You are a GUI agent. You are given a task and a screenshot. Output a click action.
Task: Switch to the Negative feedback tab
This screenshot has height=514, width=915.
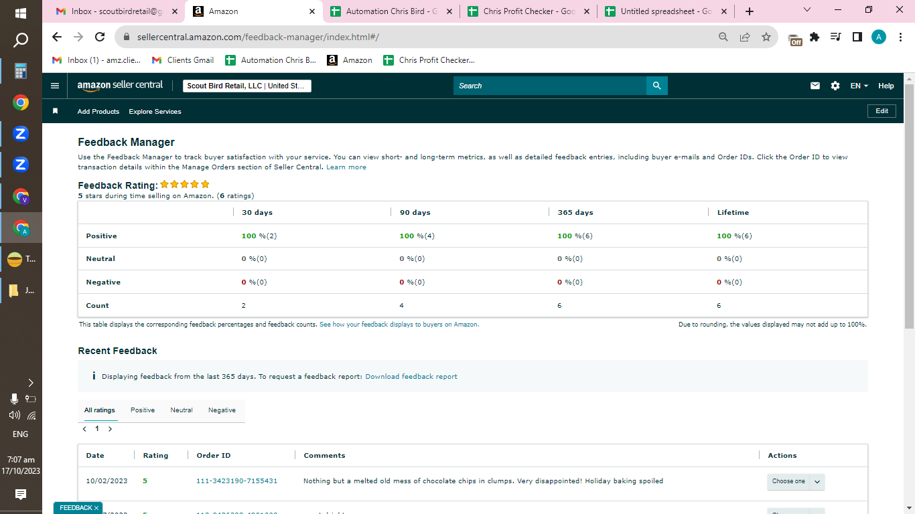pyautogui.click(x=222, y=410)
